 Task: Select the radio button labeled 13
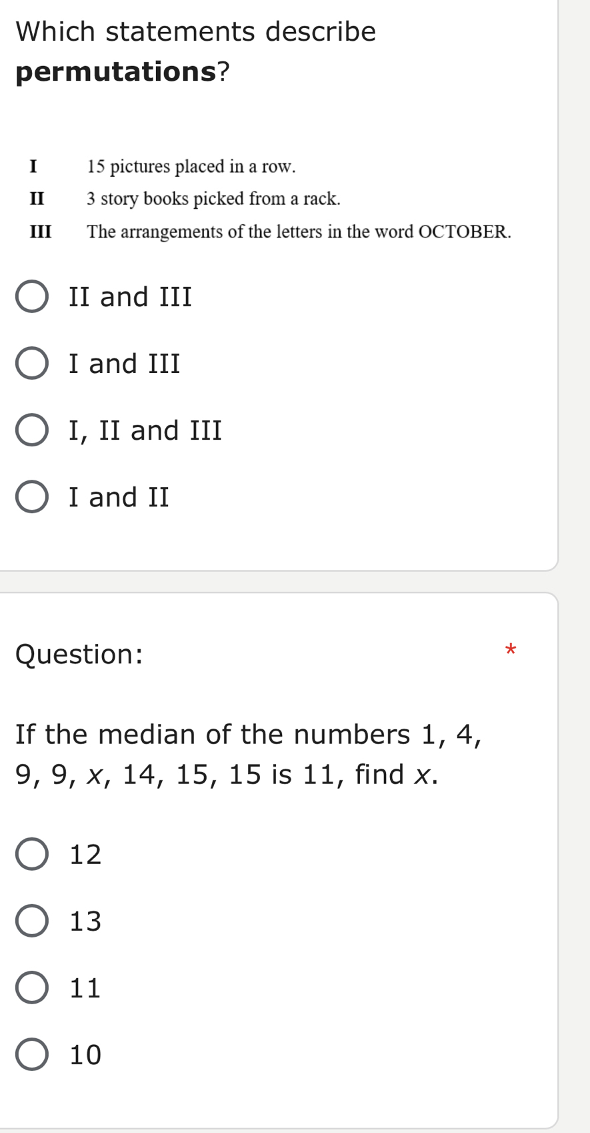point(32,921)
